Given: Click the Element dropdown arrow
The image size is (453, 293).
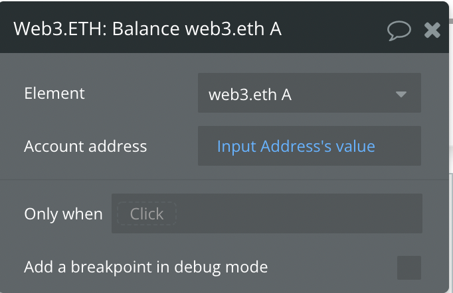Looking at the screenshot, I should [x=401, y=94].
